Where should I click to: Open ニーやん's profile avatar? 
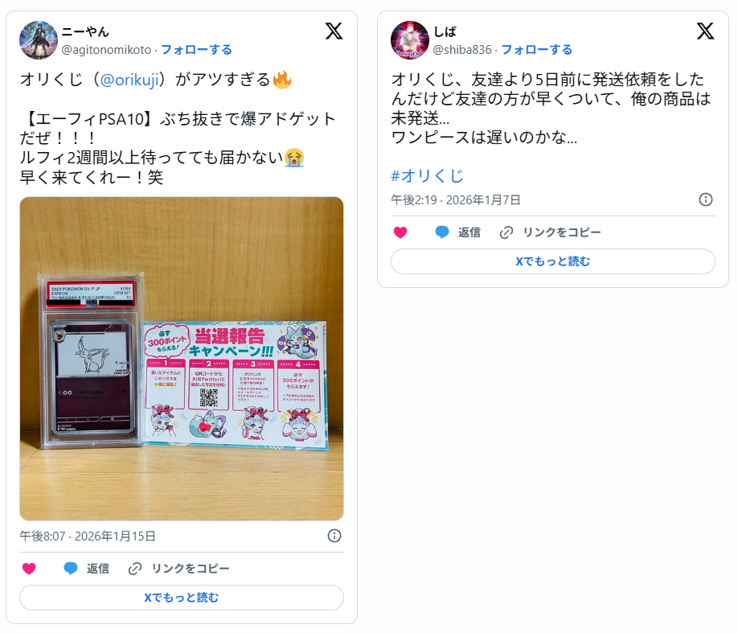(x=39, y=40)
